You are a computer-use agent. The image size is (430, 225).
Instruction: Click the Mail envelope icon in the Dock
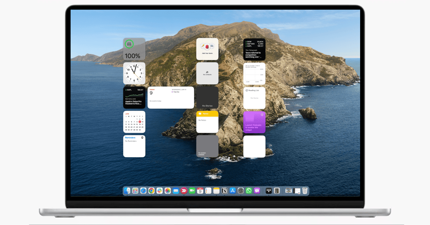pyautogui.click(x=176, y=191)
